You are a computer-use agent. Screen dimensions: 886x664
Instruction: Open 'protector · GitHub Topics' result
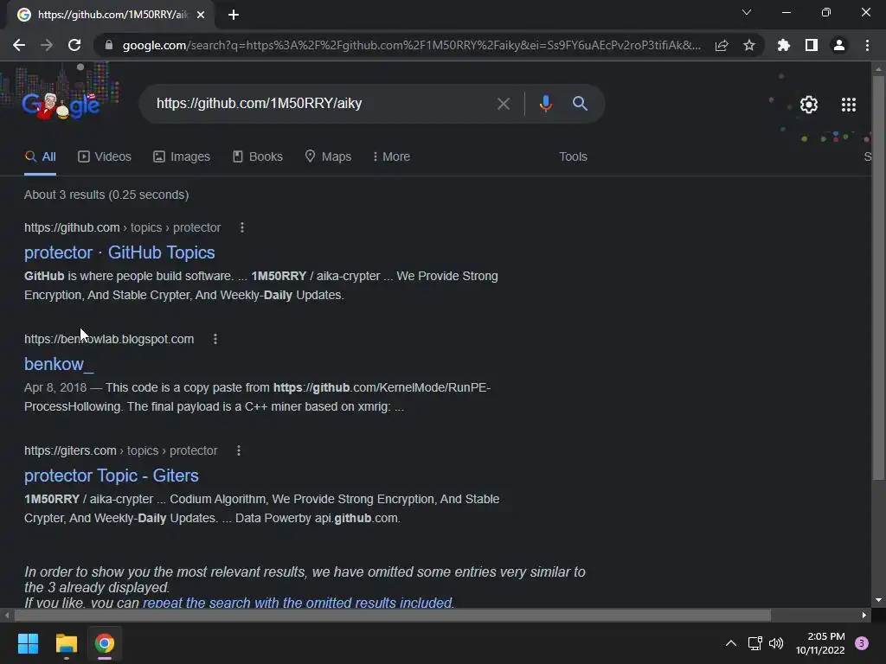pos(119,252)
